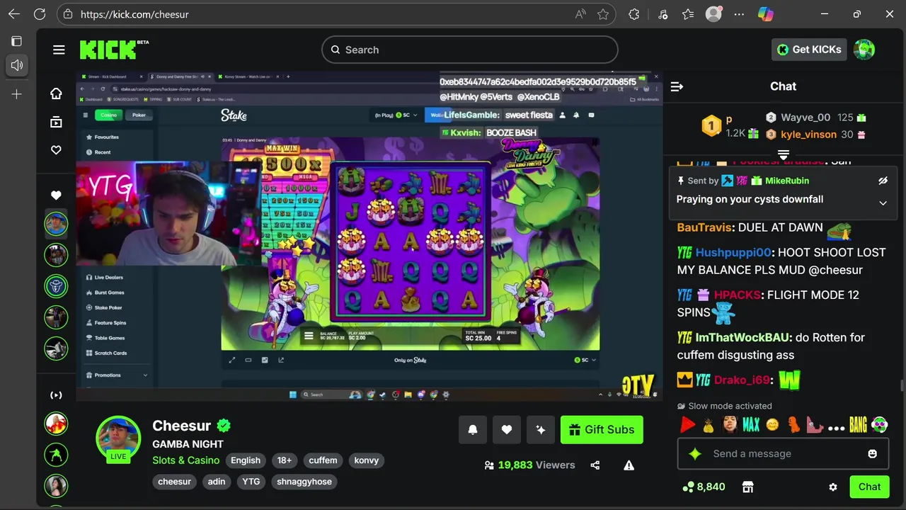The image size is (906, 510).
Task: Open browser extensions puzzle icon
Action: tap(634, 14)
